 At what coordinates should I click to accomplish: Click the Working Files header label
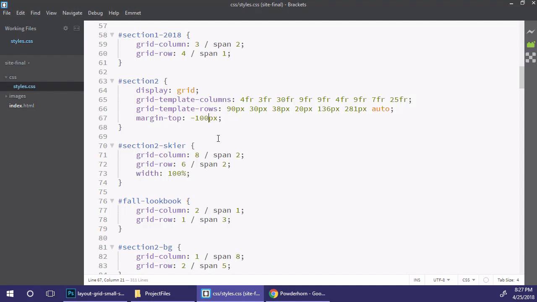21,29
